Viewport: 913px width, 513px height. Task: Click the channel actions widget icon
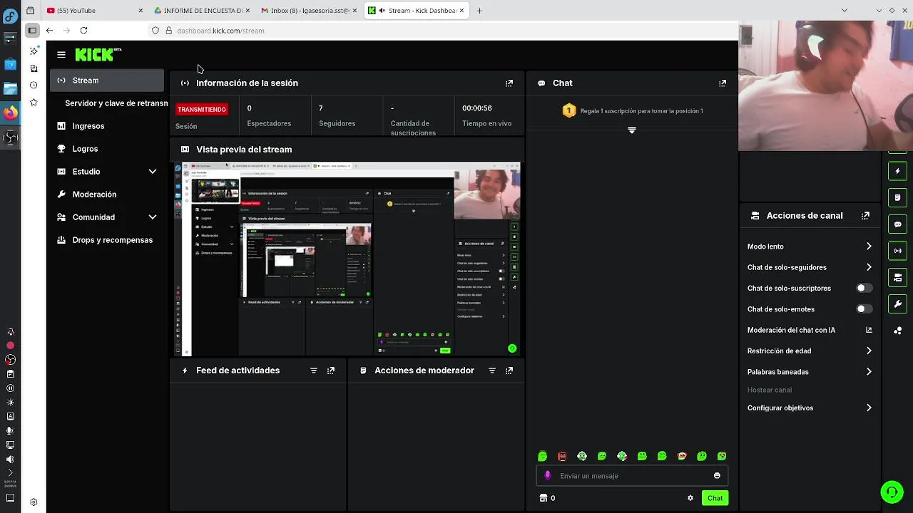[x=897, y=277]
